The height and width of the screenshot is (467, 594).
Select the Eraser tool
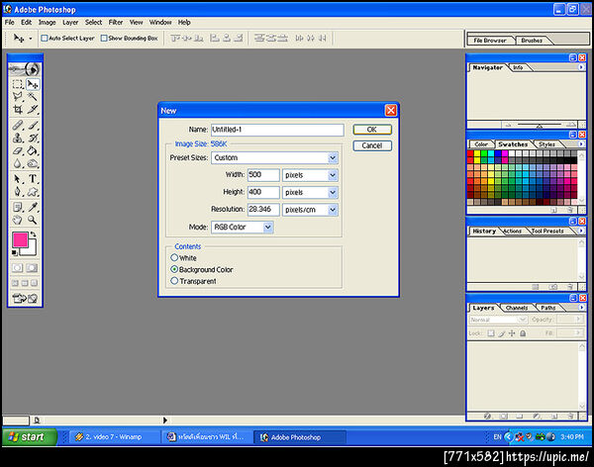tap(18, 150)
